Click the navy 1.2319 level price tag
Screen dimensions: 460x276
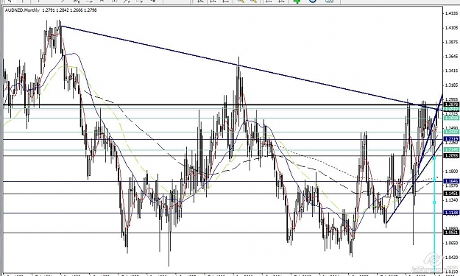pyautogui.click(x=451, y=139)
